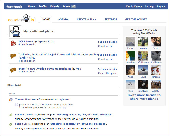
Task: Open the expo Richard Avedon semaine prochaine plan
Action: coord(45,69)
